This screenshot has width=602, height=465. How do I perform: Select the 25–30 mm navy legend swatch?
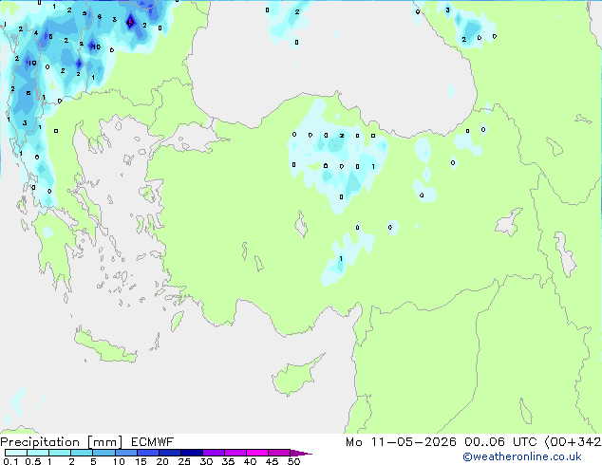(x=191, y=453)
